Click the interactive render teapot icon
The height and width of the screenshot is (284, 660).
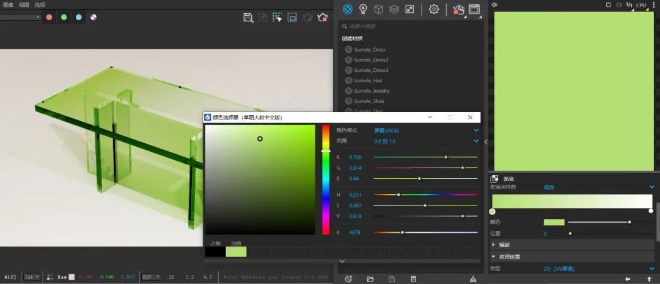[458, 9]
